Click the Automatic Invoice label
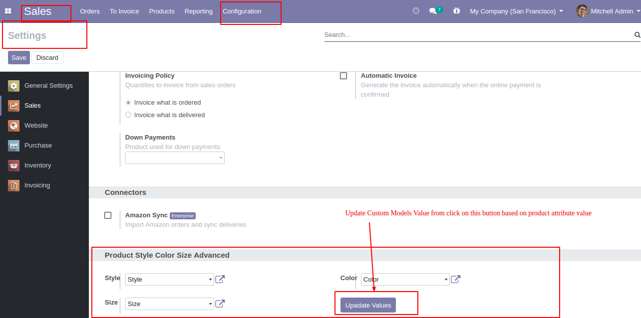This screenshot has height=318, width=641. (x=389, y=76)
